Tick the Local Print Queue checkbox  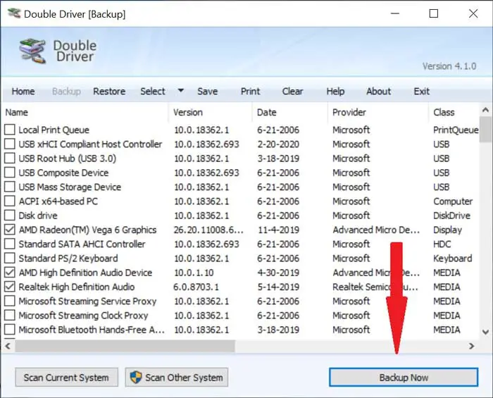(x=10, y=130)
